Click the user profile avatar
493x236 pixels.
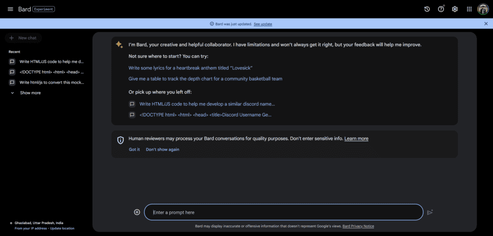(x=483, y=9)
